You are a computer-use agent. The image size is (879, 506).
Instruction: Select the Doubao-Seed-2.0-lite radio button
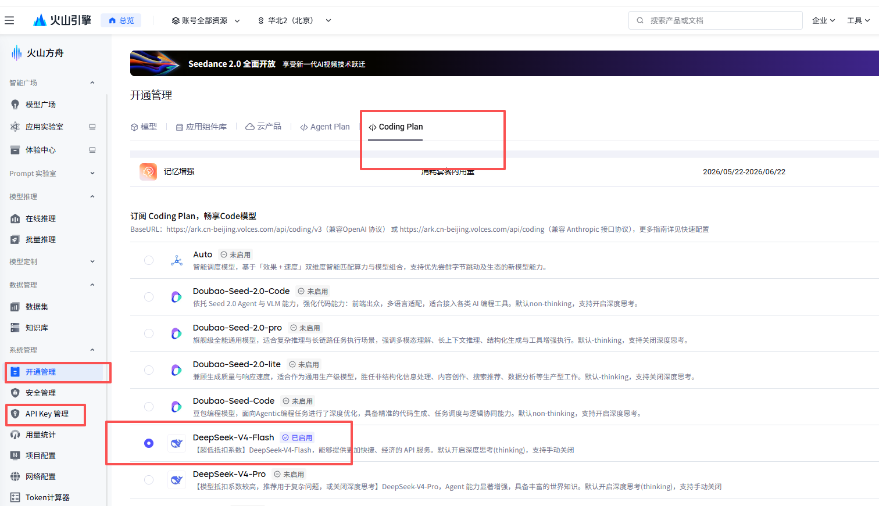149,370
